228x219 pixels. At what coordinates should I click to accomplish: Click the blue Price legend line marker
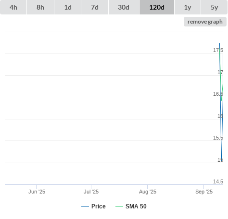(x=85, y=206)
